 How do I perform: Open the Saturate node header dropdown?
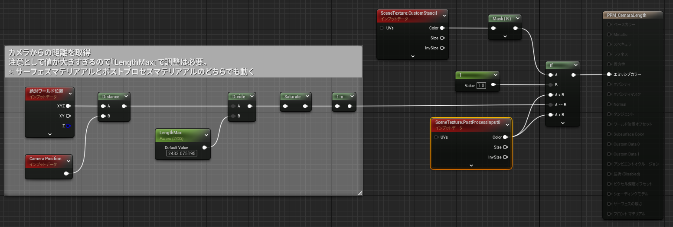(x=307, y=96)
